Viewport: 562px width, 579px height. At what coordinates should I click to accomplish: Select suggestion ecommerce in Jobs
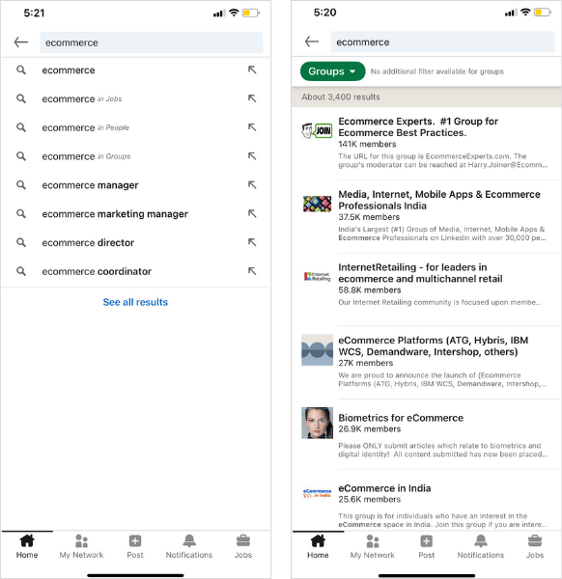(135, 98)
